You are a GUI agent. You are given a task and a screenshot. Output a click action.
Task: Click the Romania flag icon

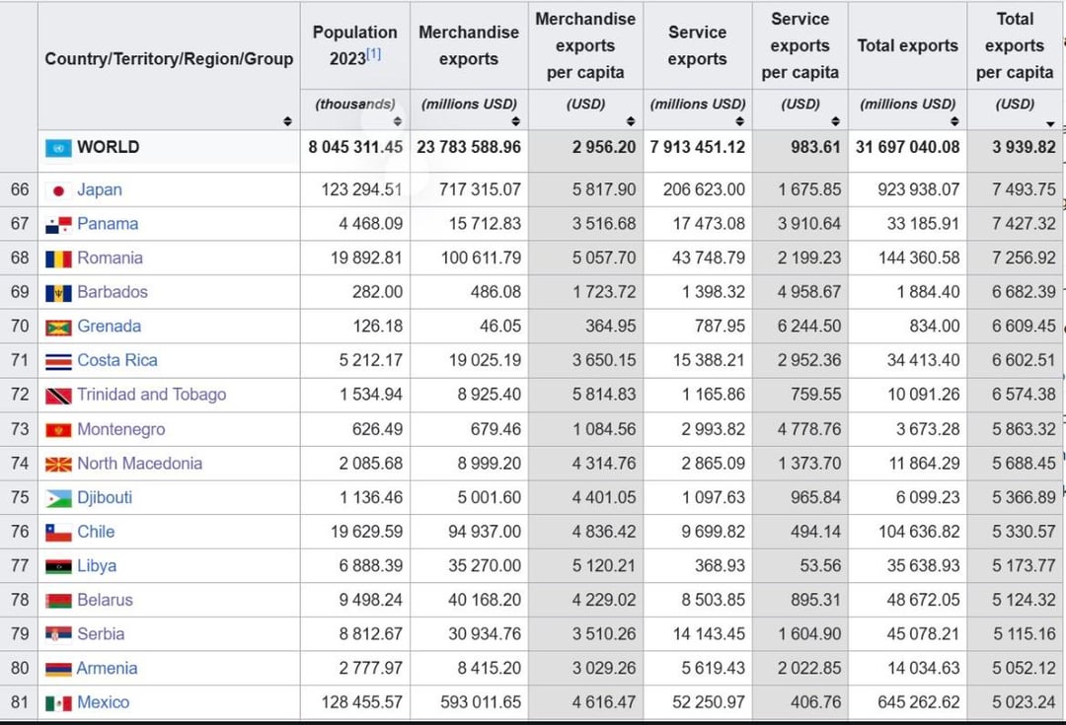(58, 259)
